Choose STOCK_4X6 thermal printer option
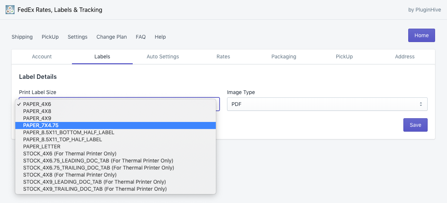This screenshot has width=447, height=203. (116, 154)
